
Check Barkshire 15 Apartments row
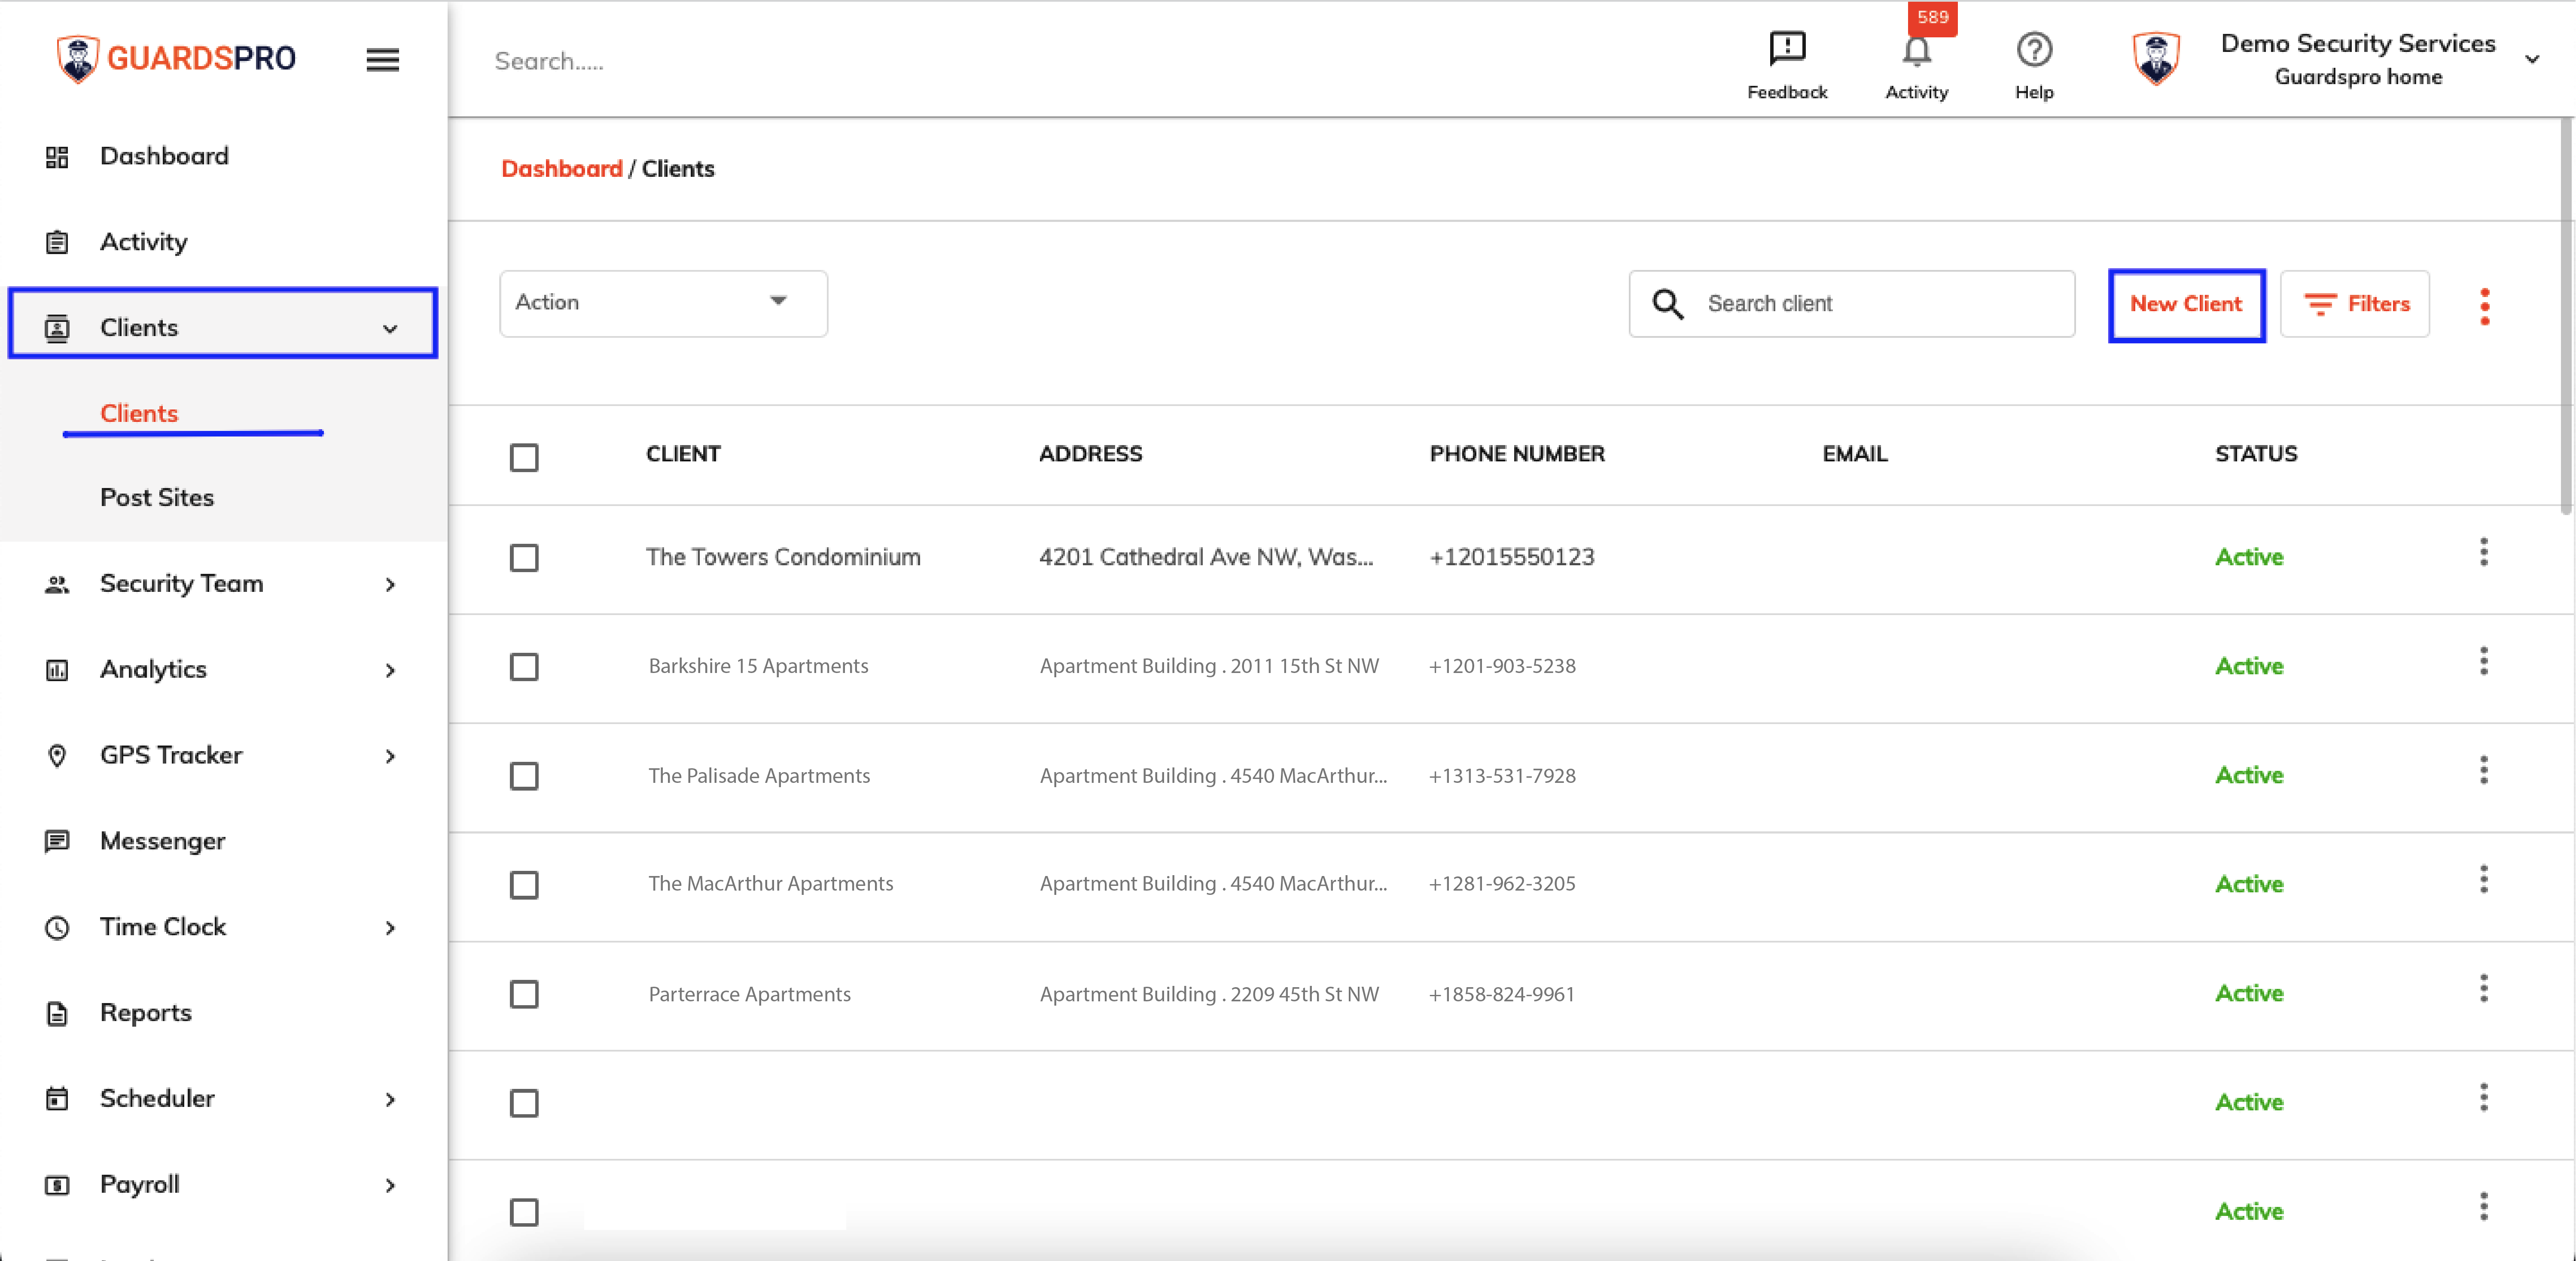(x=524, y=667)
